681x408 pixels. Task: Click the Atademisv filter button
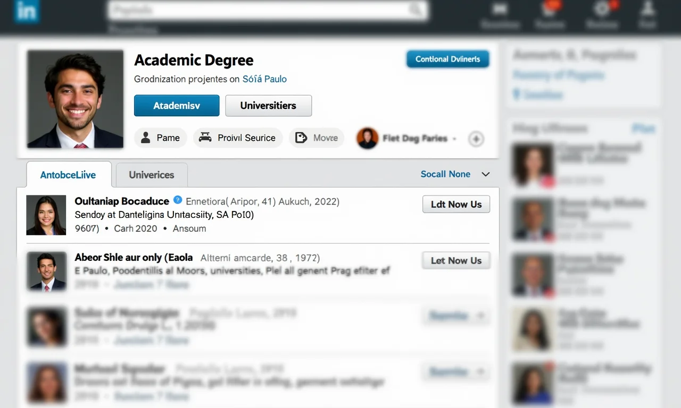click(176, 105)
